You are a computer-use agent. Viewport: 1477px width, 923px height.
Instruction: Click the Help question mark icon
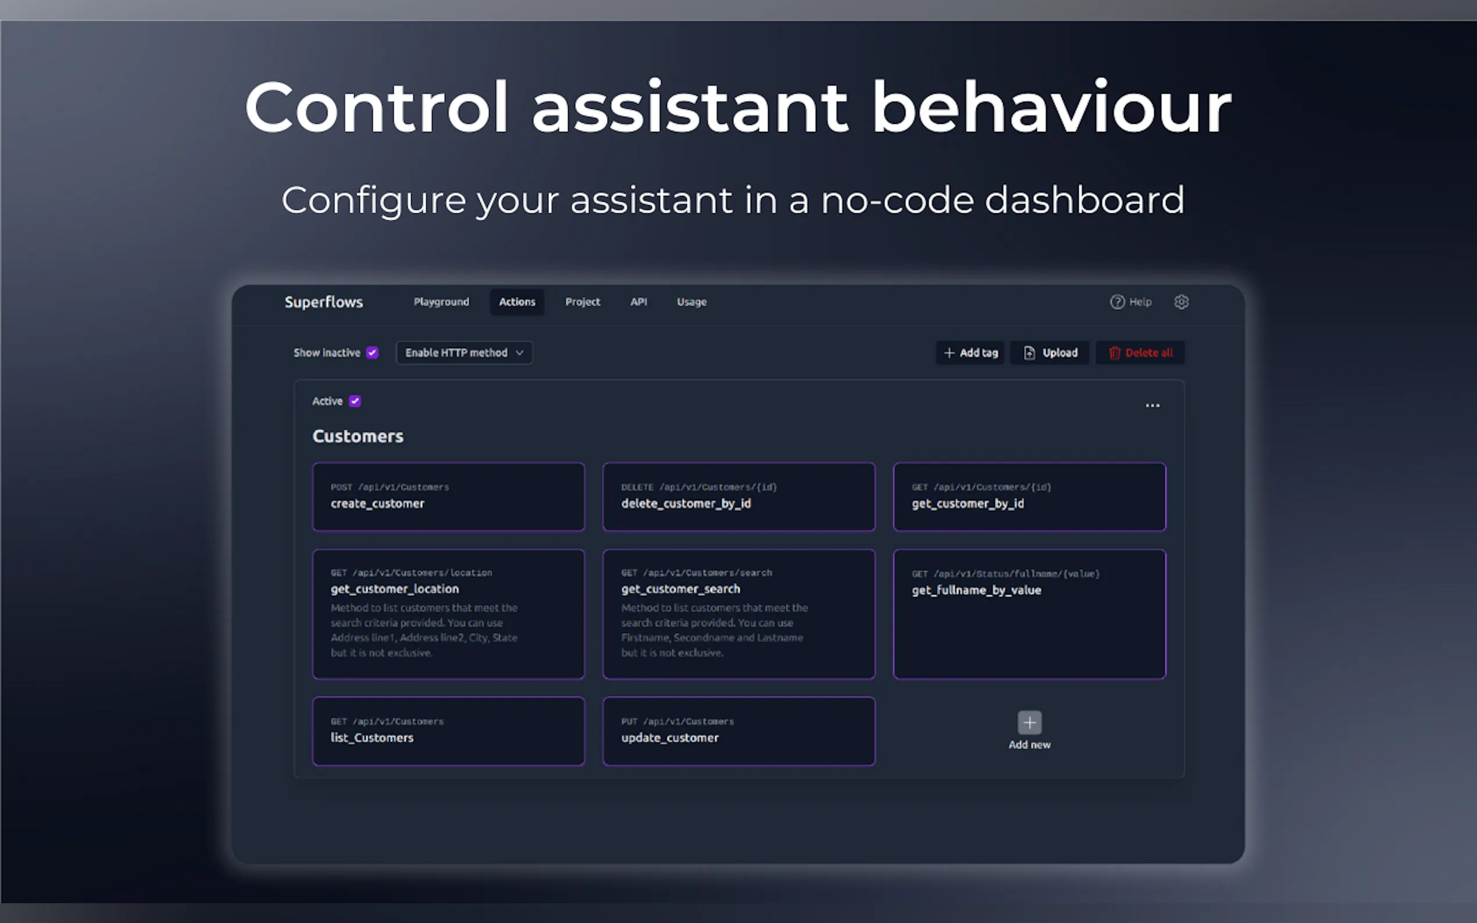tap(1116, 302)
